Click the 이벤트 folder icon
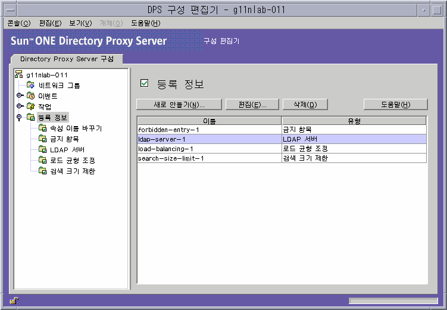The image size is (447, 310). pyautogui.click(x=30, y=96)
